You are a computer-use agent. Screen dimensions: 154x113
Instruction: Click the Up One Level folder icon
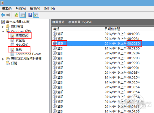tap(16, 15)
